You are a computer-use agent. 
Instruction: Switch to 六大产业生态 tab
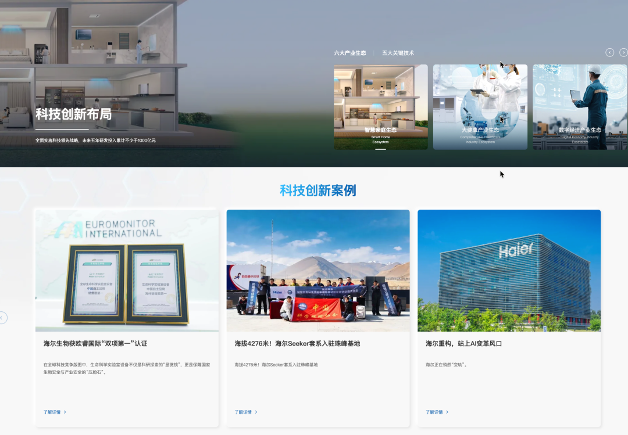350,53
